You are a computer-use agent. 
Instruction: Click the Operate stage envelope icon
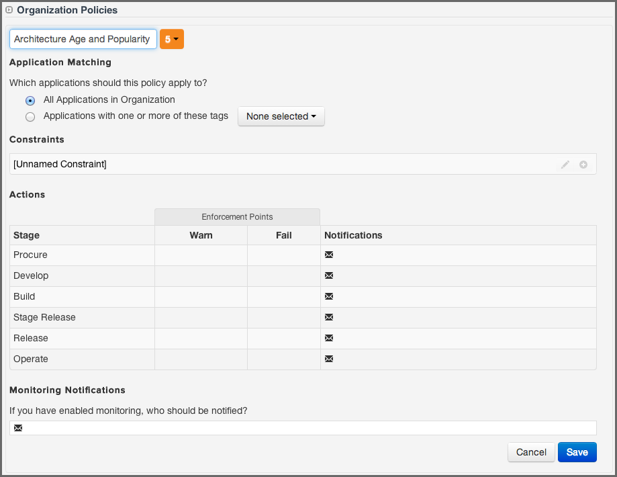(328, 359)
